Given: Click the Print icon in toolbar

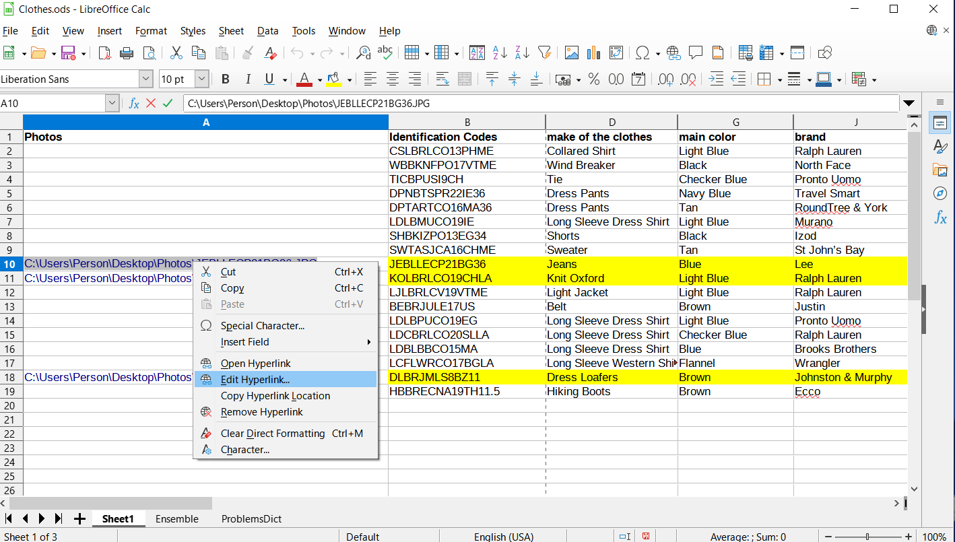Looking at the screenshot, I should [x=127, y=53].
